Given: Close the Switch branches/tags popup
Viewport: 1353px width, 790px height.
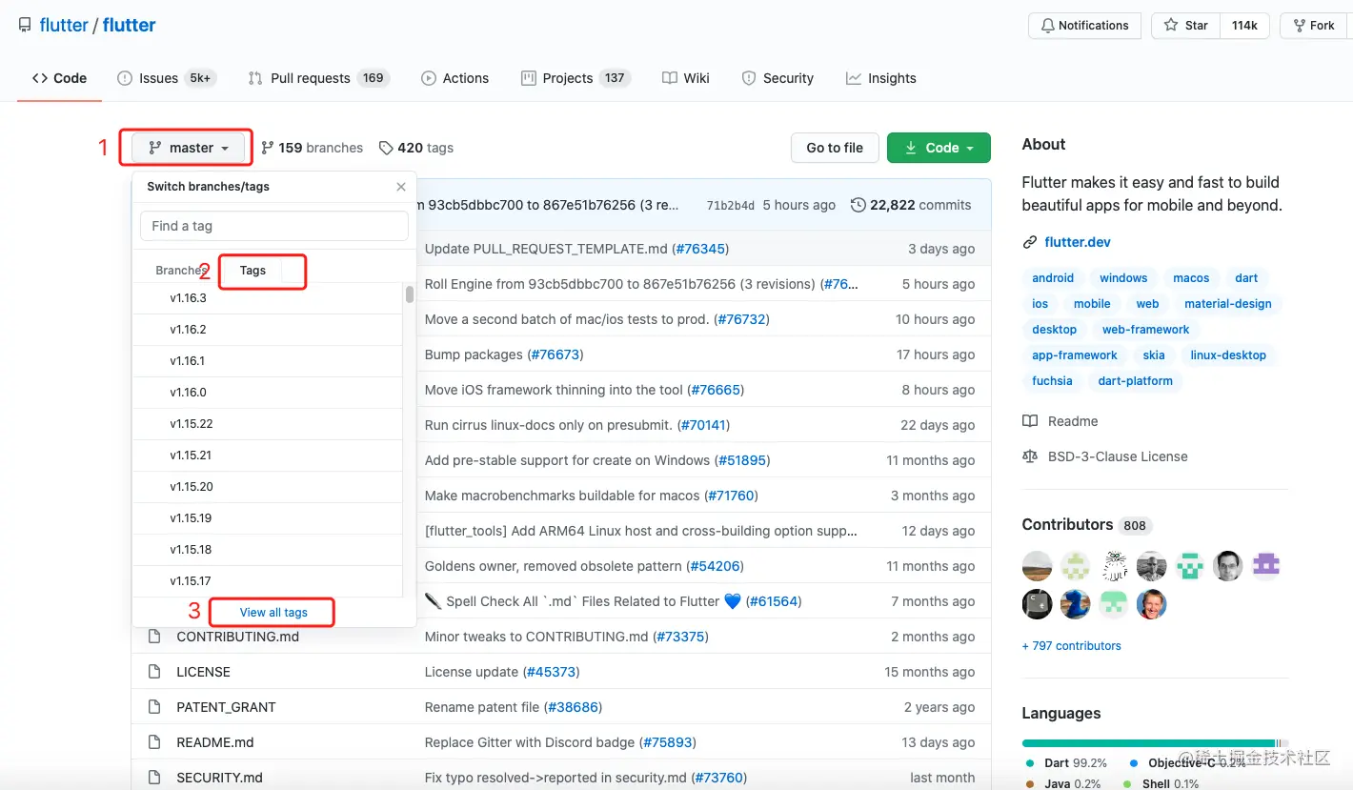Looking at the screenshot, I should [x=401, y=187].
